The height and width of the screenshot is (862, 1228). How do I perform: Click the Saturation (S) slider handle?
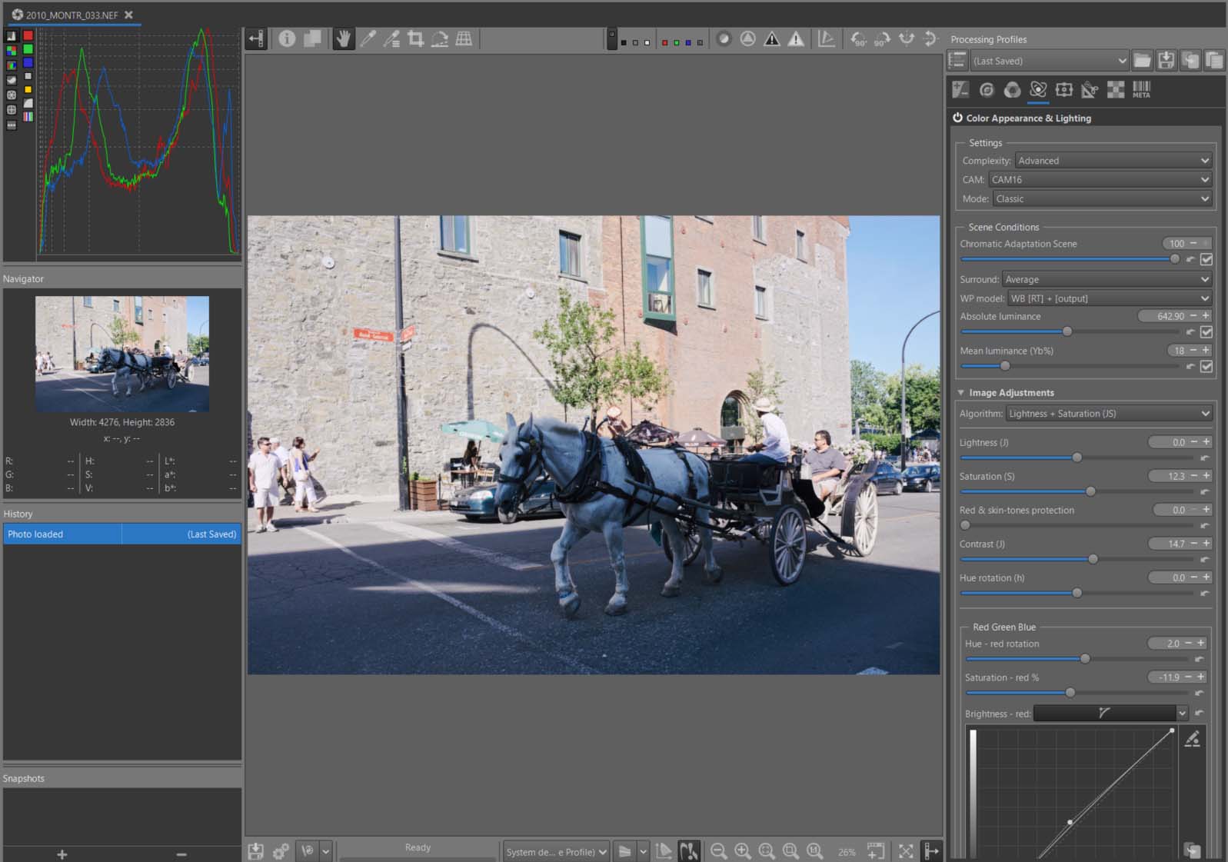(1090, 491)
